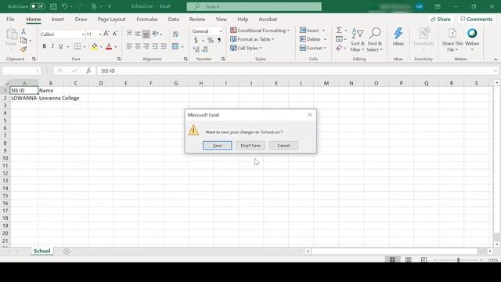Open the File menu
Screen dimensions: 501x282
pos(10,19)
